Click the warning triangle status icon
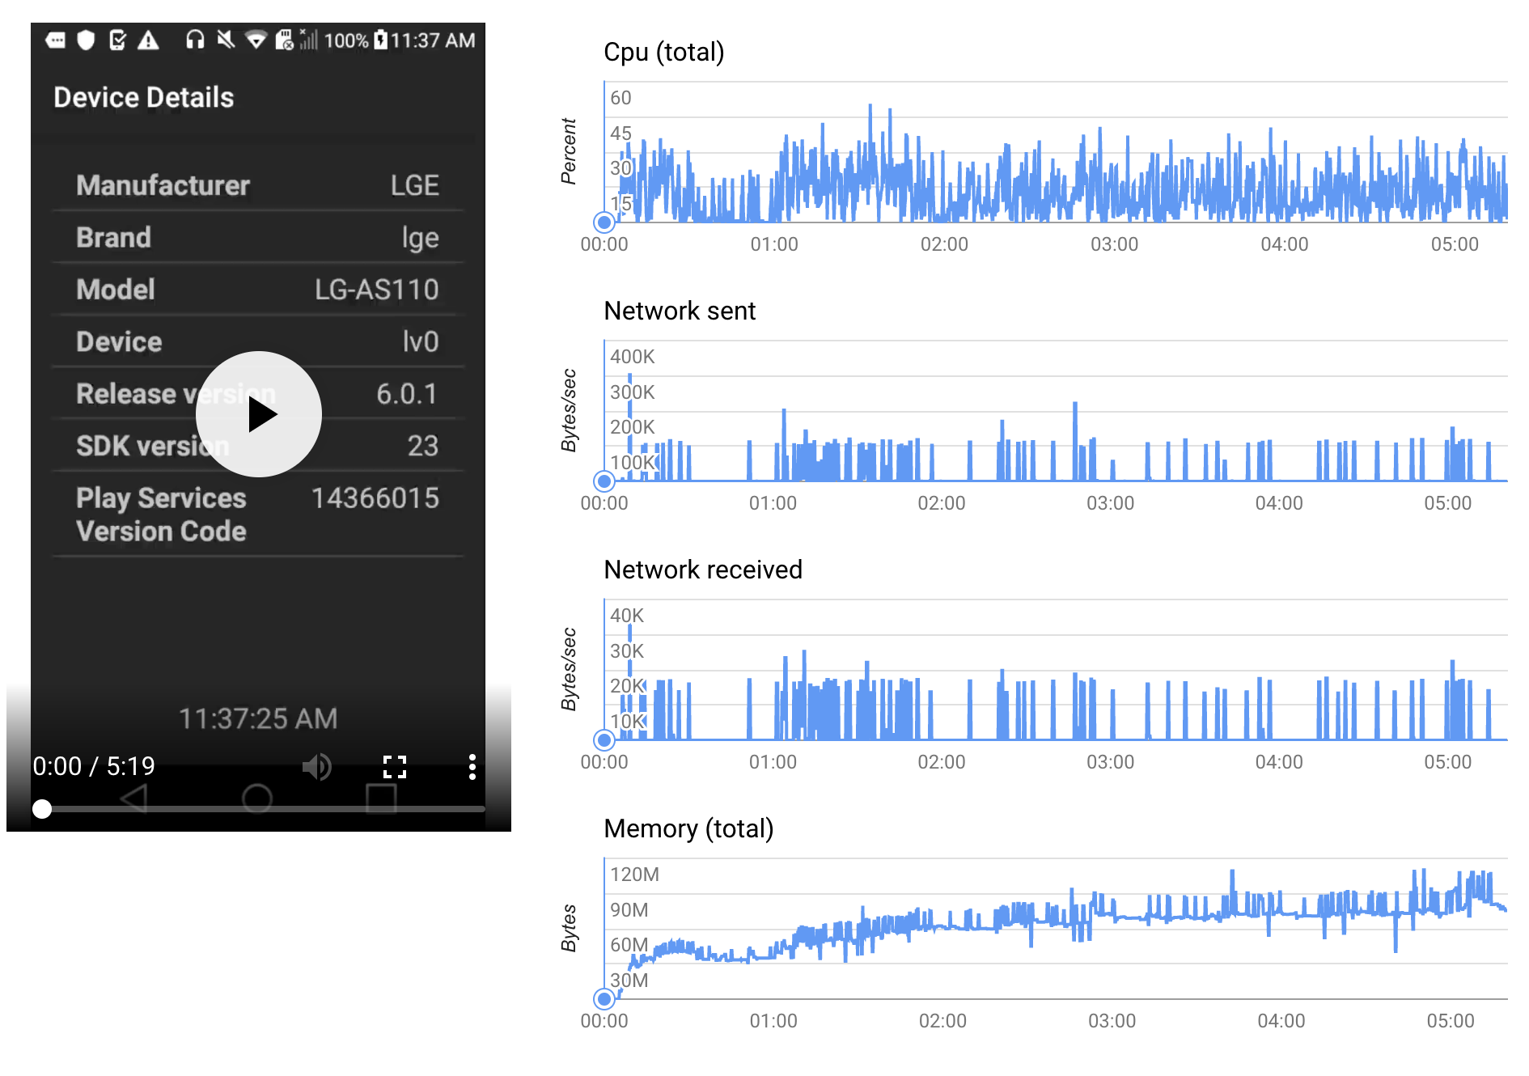The height and width of the screenshot is (1076, 1529). pos(148,40)
